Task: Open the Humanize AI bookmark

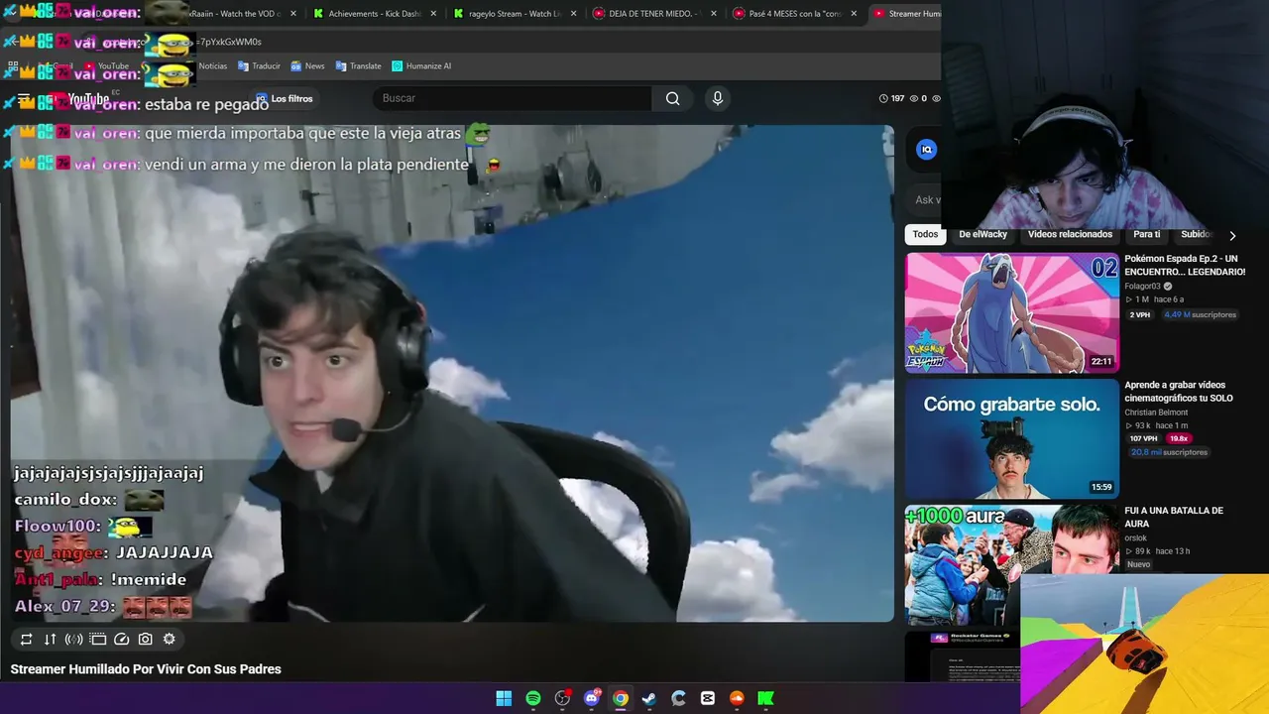Action: point(421,66)
